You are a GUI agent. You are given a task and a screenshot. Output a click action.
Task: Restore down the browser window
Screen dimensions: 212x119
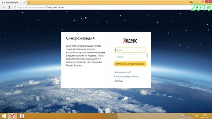pyautogui.click(x=202, y=2)
